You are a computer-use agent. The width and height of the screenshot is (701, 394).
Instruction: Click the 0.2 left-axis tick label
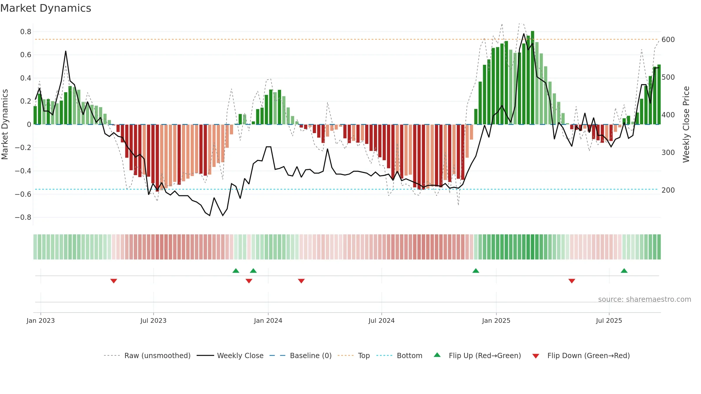point(26,101)
